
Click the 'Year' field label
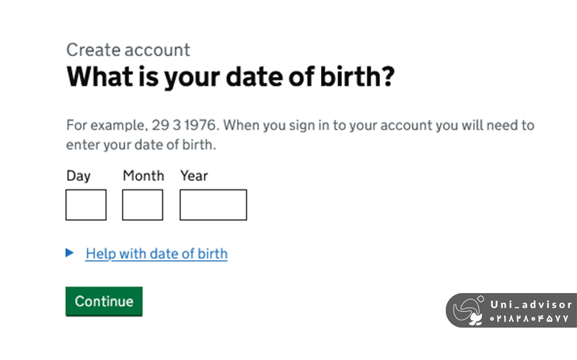click(194, 176)
